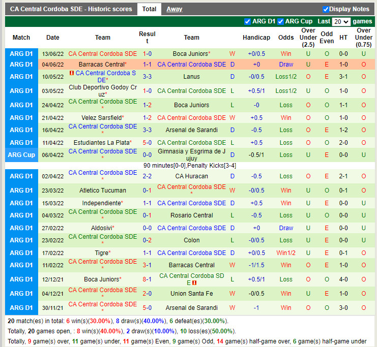The height and width of the screenshot is (347, 377).
Task: Click the Handicap column header
Action: [x=256, y=38]
